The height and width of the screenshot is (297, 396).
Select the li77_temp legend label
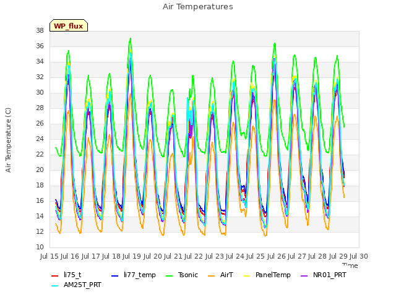tap(140, 275)
